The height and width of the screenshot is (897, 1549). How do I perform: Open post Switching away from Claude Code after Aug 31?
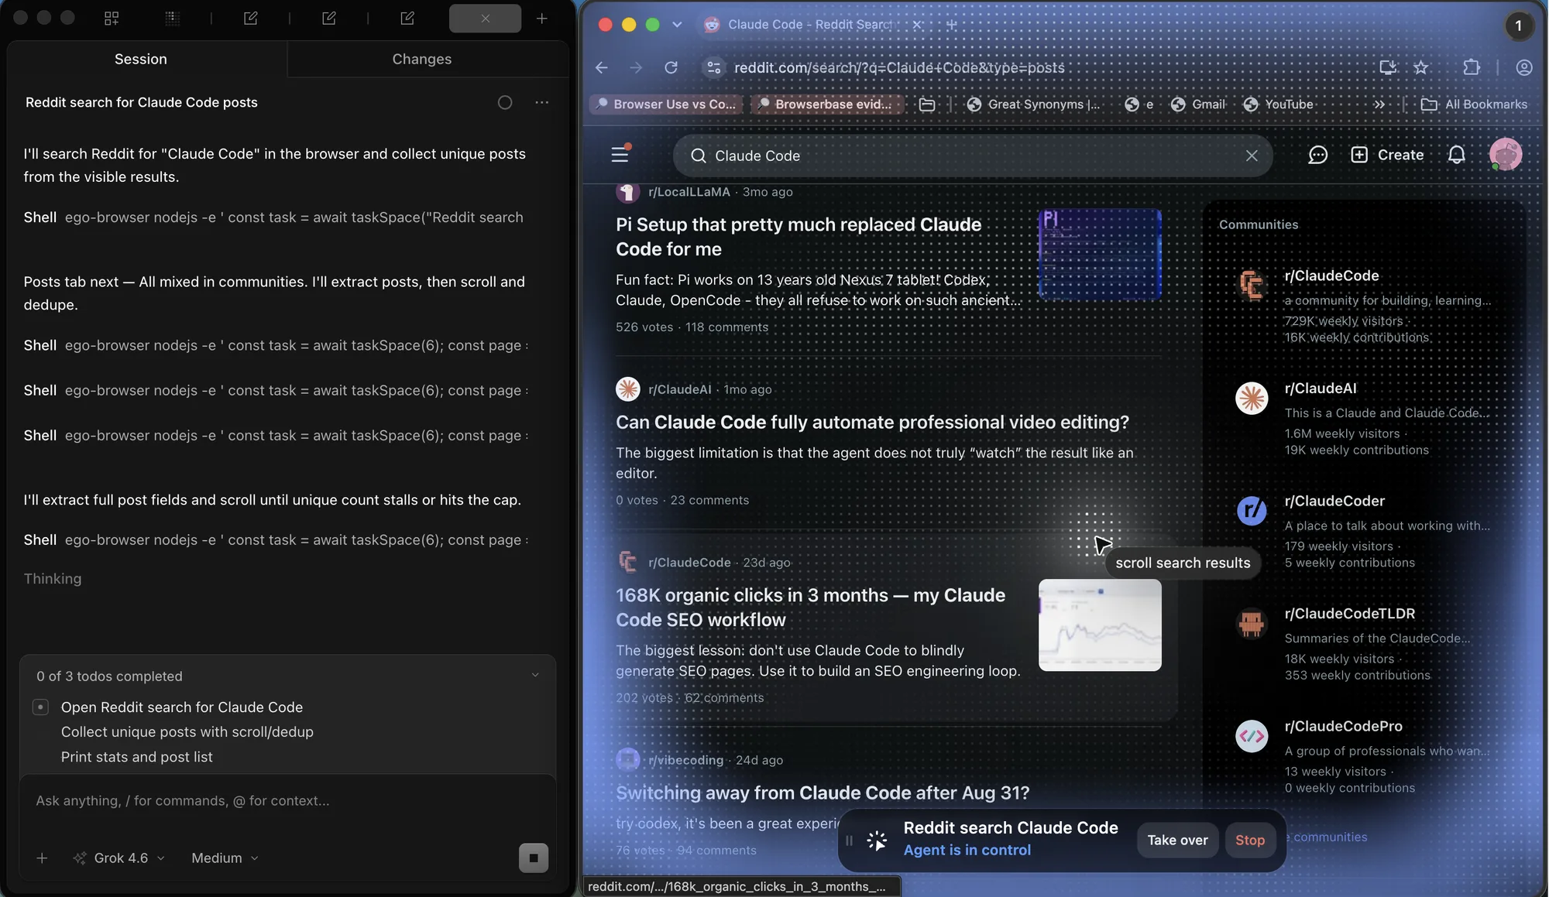(x=823, y=793)
